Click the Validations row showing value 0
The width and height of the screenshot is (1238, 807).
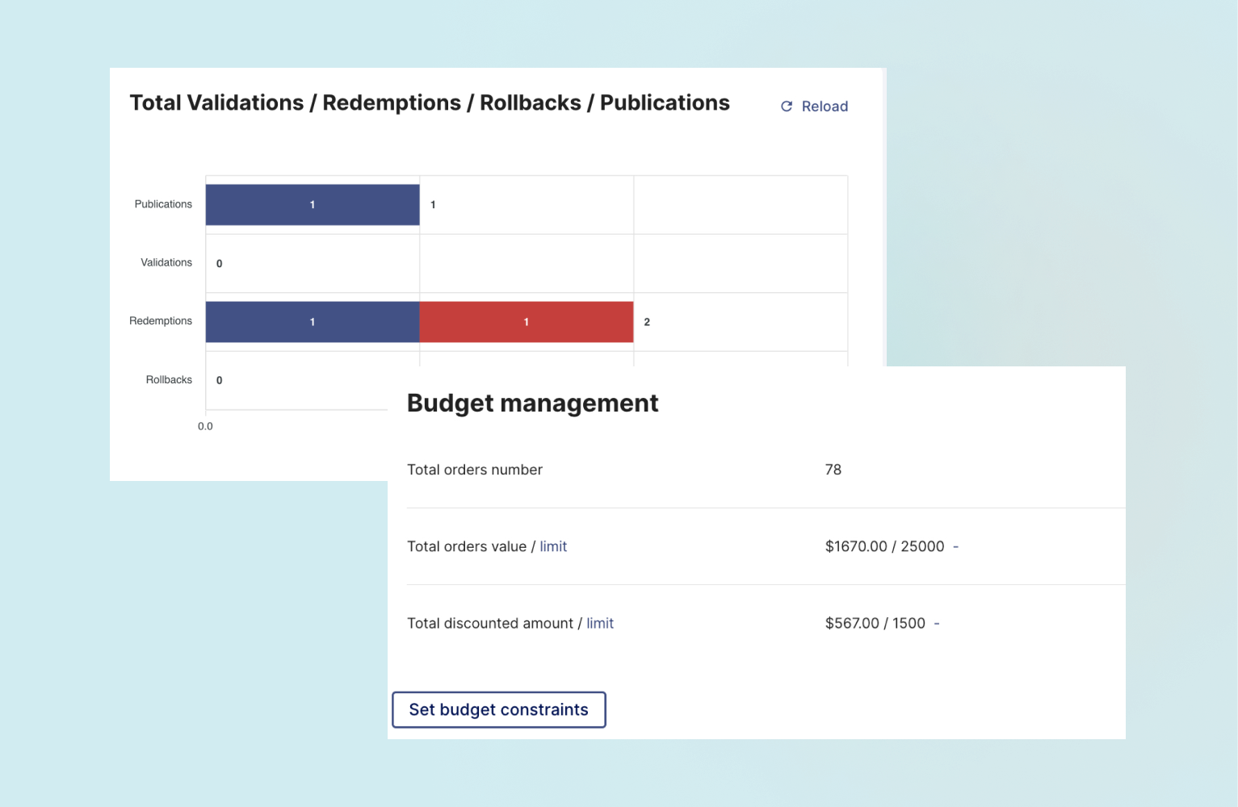pyautogui.click(x=218, y=263)
